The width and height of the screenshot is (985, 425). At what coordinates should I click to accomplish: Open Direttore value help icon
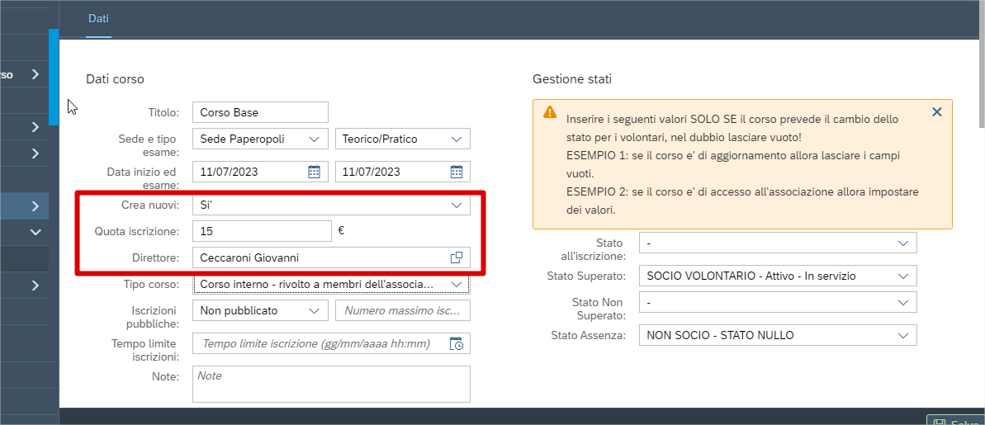[456, 257]
